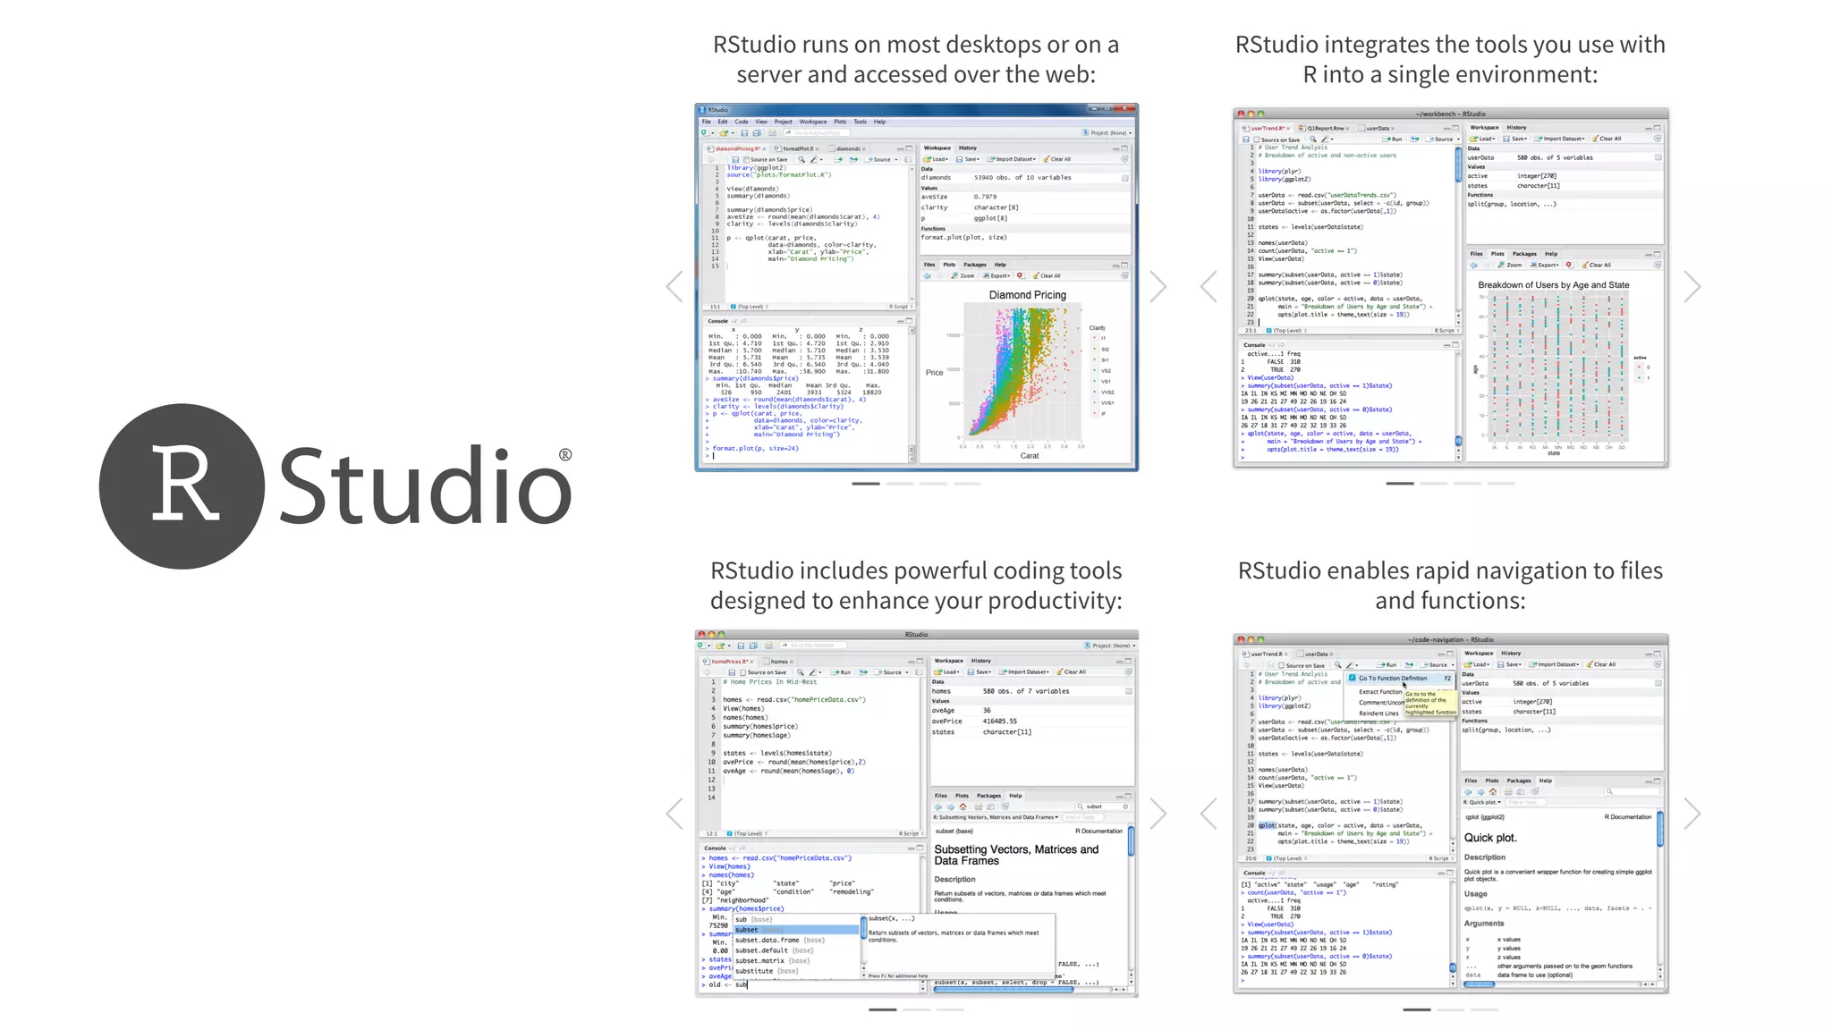Click the Help home icon above Quick plot
This screenshot has height=1030, width=1832.
pos(1492,791)
